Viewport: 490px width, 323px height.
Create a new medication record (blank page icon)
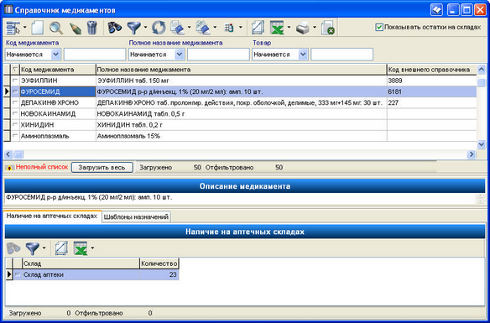(x=37, y=28)
